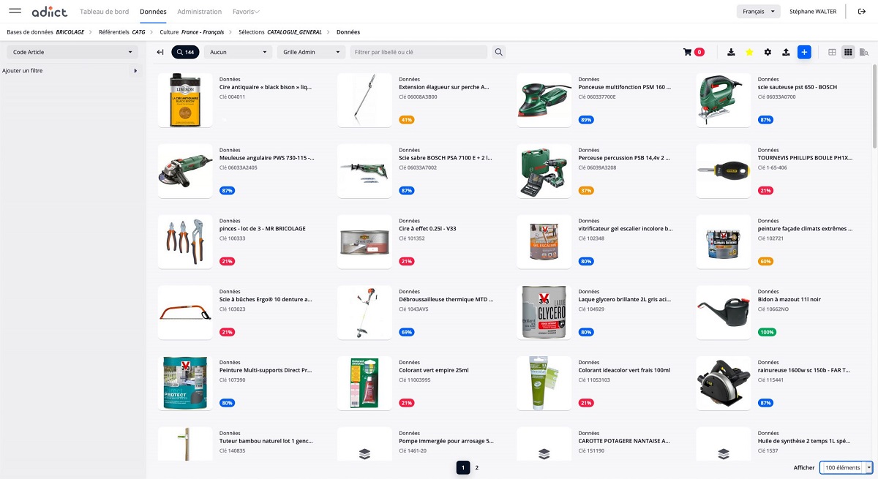Open the hamburger menu
Viewport: 878px width, 479px height.
pos(15,11)
